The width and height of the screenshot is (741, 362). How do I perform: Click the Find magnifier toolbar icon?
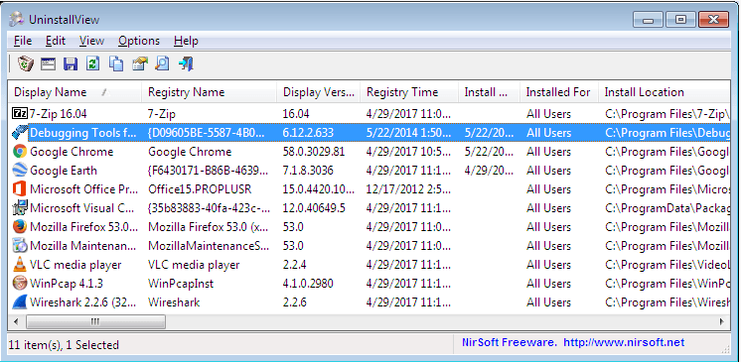coord(162,63)
